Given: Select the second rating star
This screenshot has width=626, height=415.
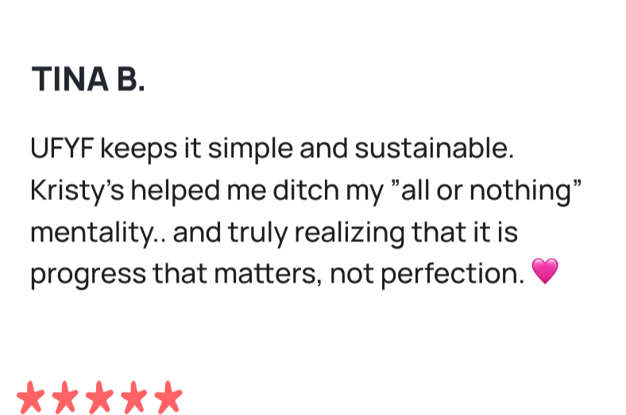Looking at the screenshot, I should [65, 397].
